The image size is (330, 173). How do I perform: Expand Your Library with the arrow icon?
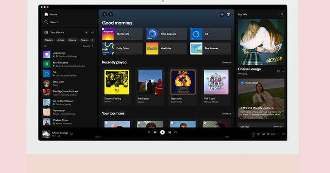(x=92, y=32)
